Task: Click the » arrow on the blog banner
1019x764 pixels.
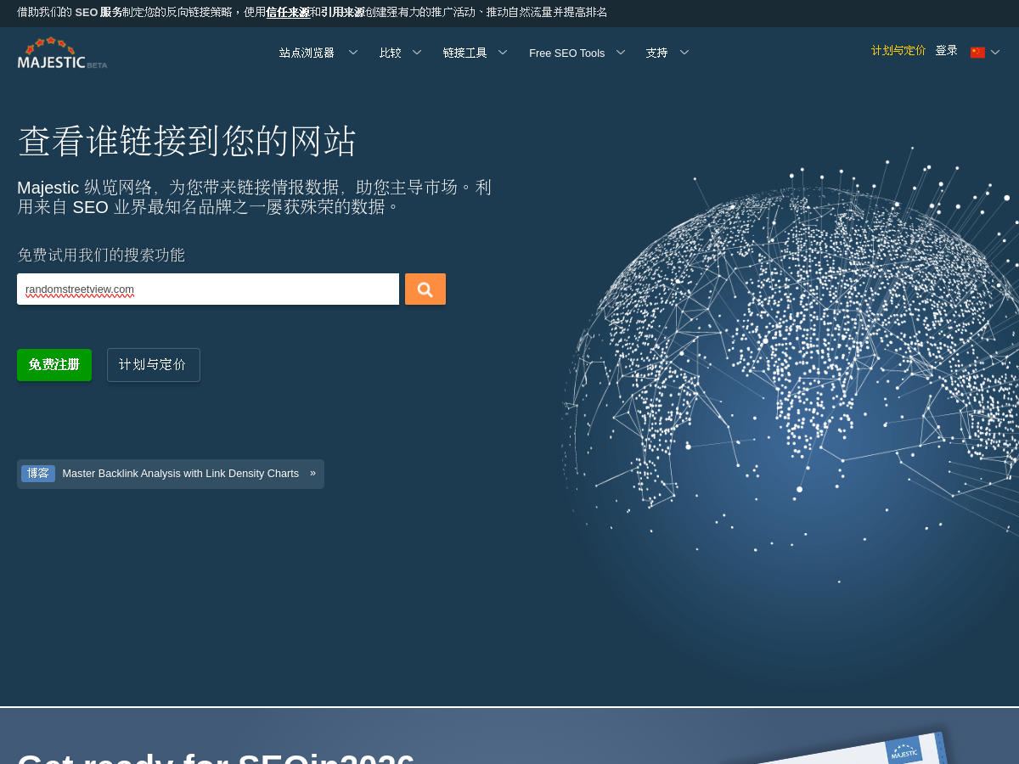Action: 312,473
